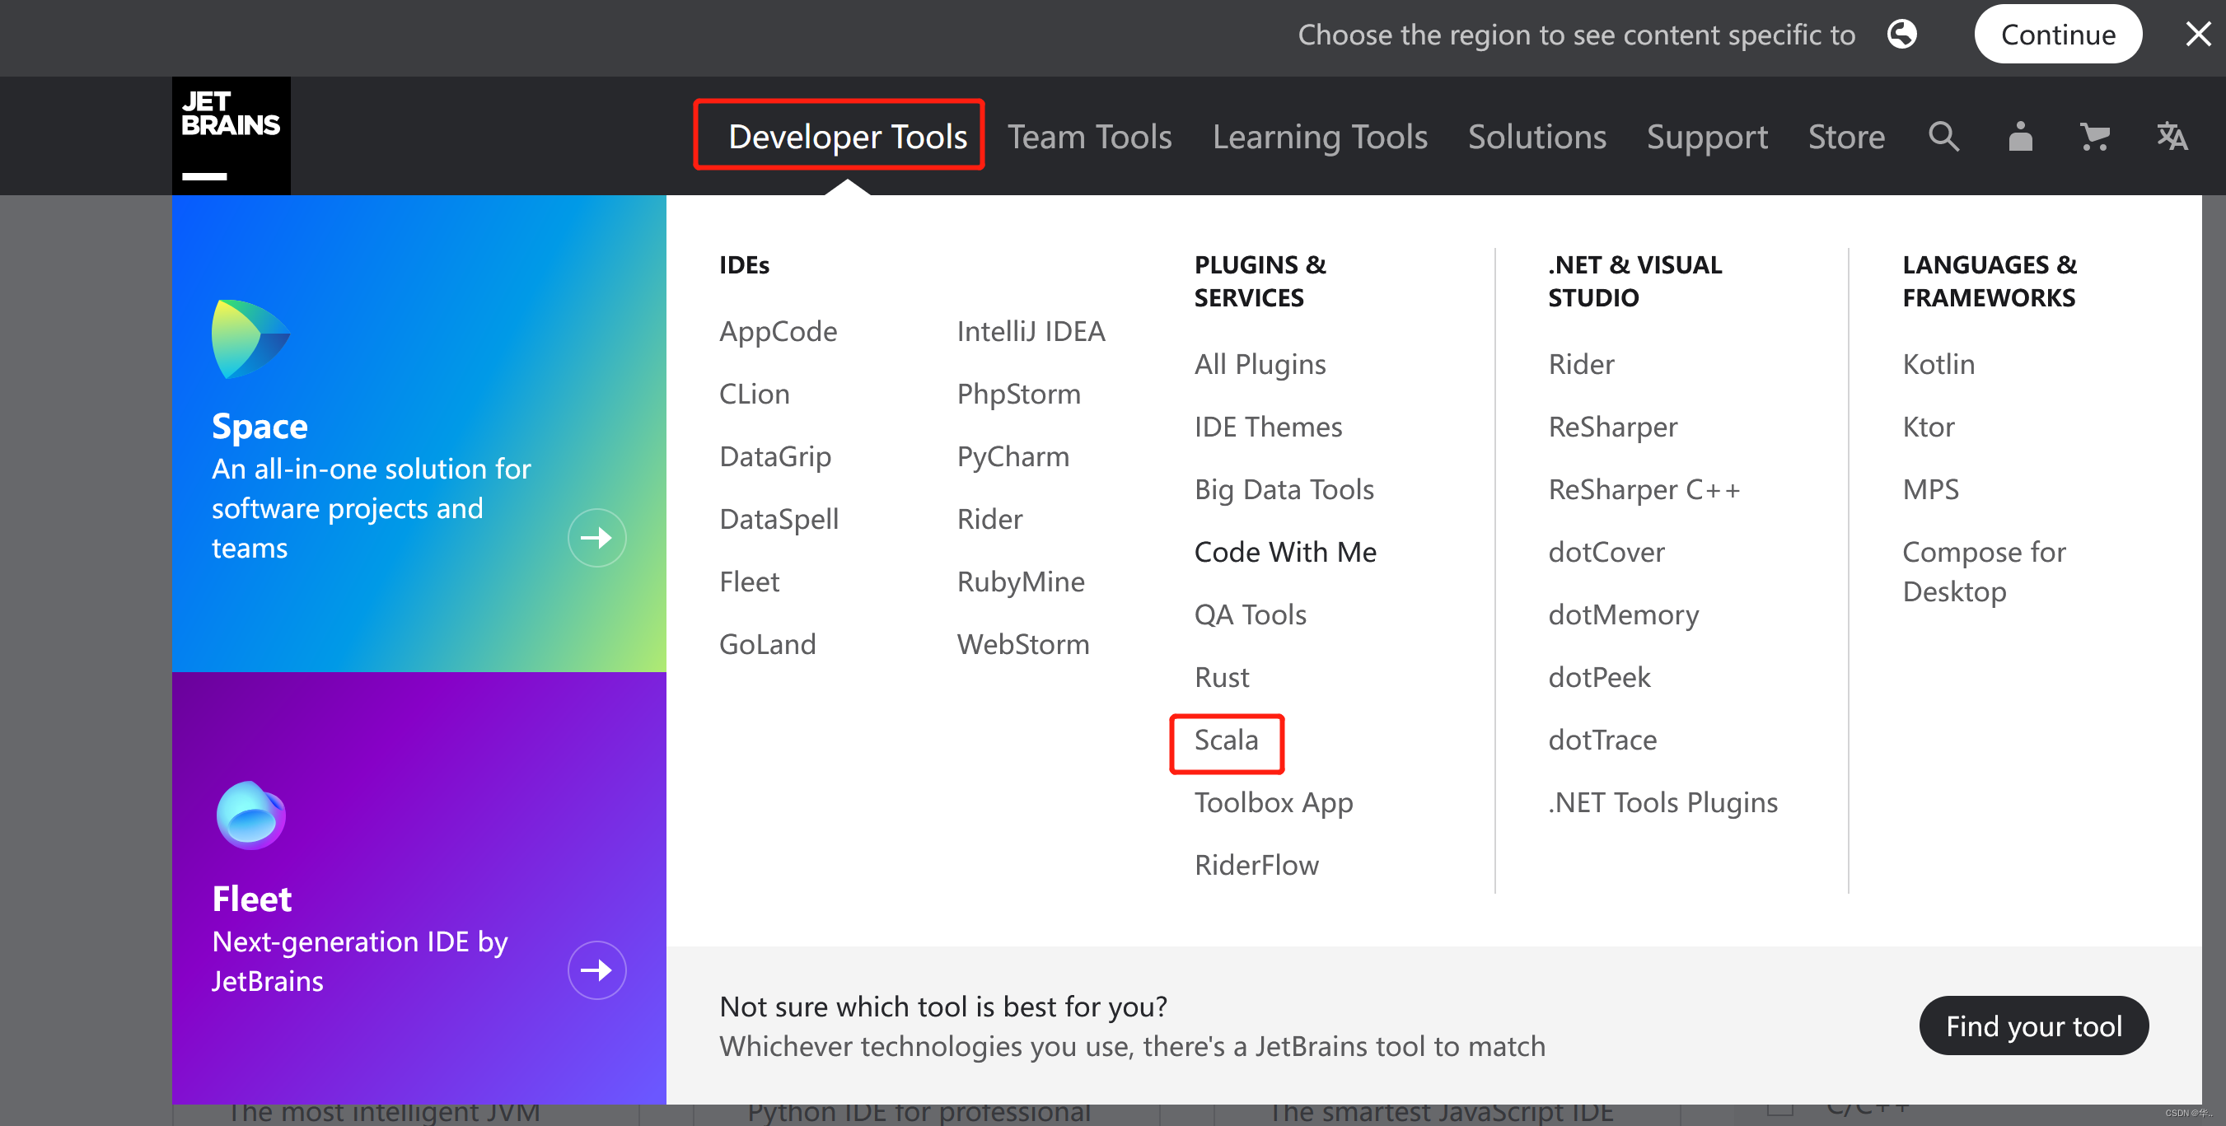Click the arrow on the Space card
The image size is (2226, 1126).
[596, 538]
